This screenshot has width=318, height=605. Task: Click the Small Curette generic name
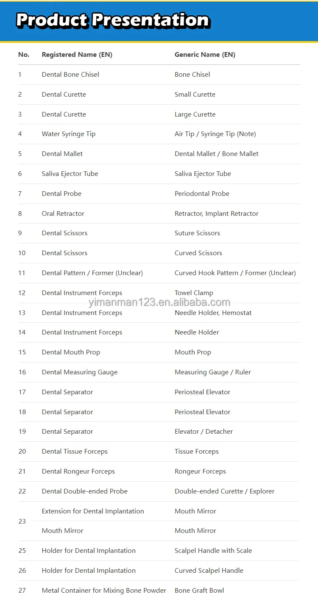[195, 94]
